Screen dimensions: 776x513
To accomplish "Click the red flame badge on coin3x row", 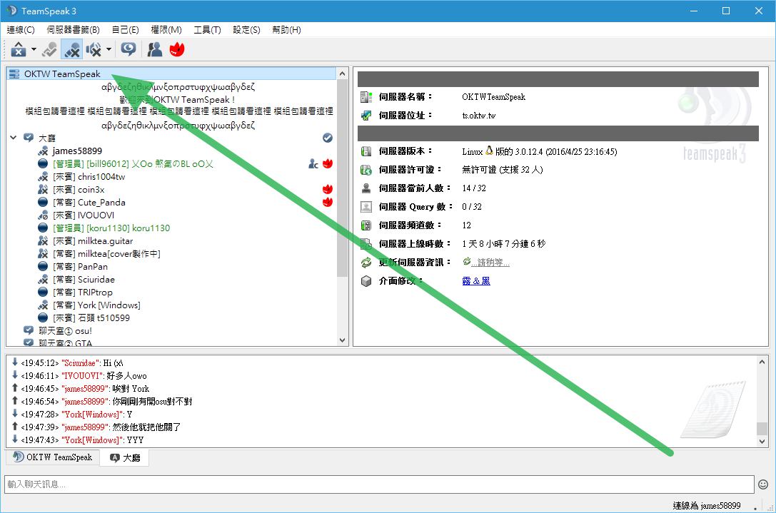I will [x=328, y=189].
